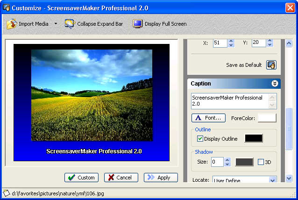The width and height of the screenshot is (298, 200).
Task: Click the X position input field
Action: 220,43
